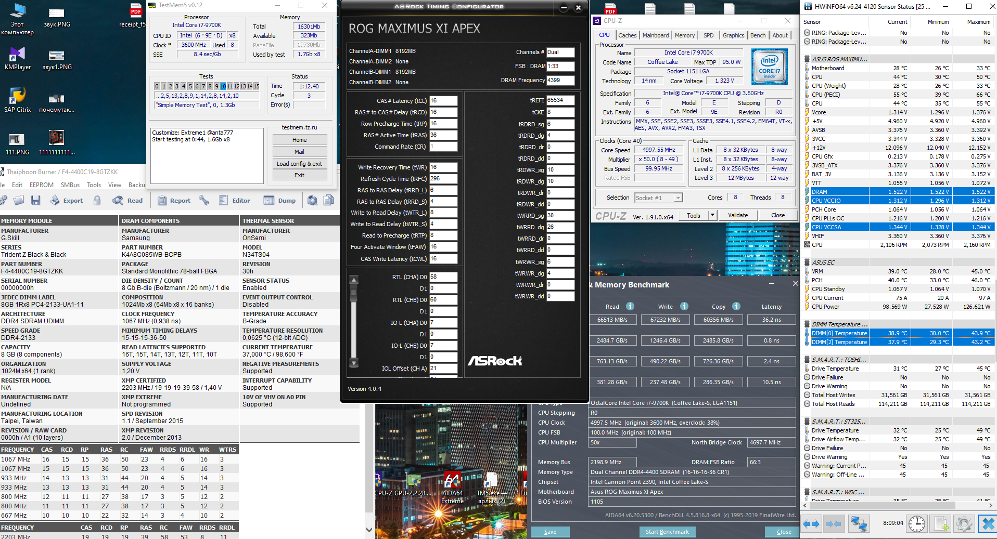Click Dump in Thaiphoon Burner toolbar

[x=279, y=201]
